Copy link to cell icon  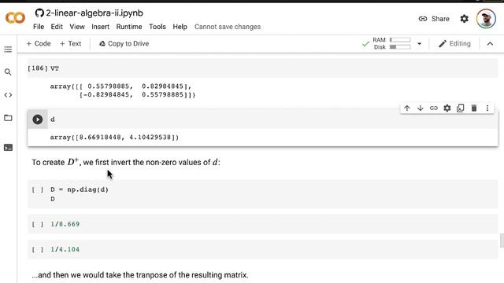[434, 108]
